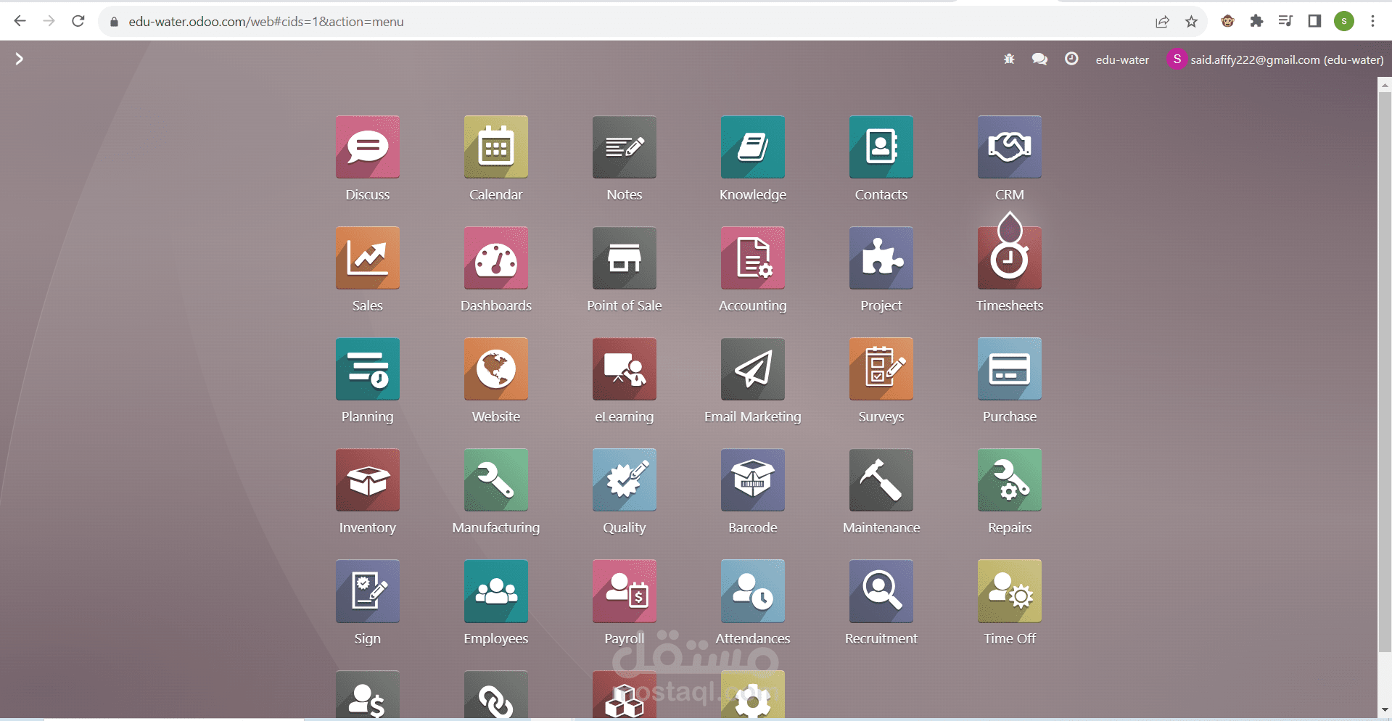Open the conversations chat icon in navbar
This screenshot has width=1392, height=721.
[1039, 59]
